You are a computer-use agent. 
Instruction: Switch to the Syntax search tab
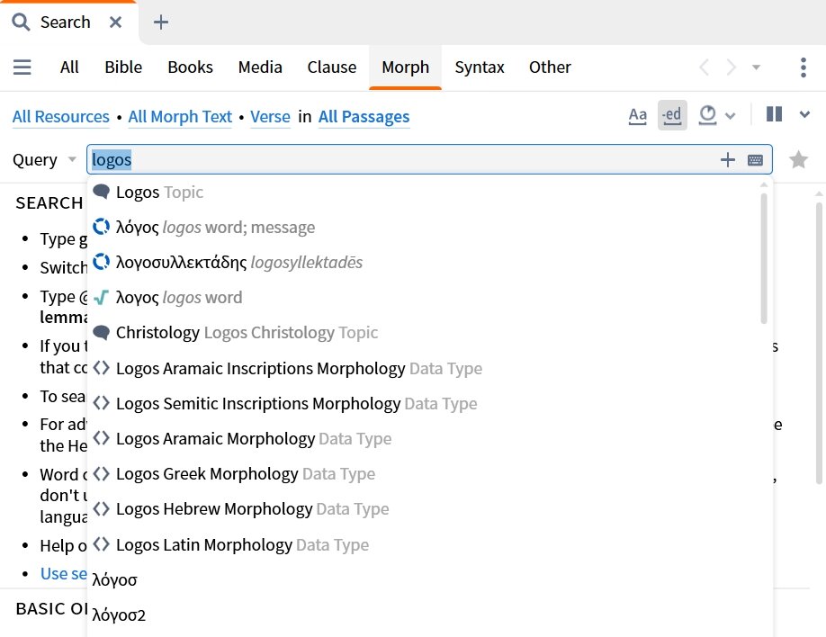click(480, 67)
